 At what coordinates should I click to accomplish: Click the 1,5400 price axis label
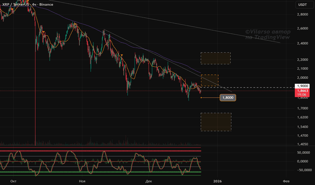click(x=302, y=127)
